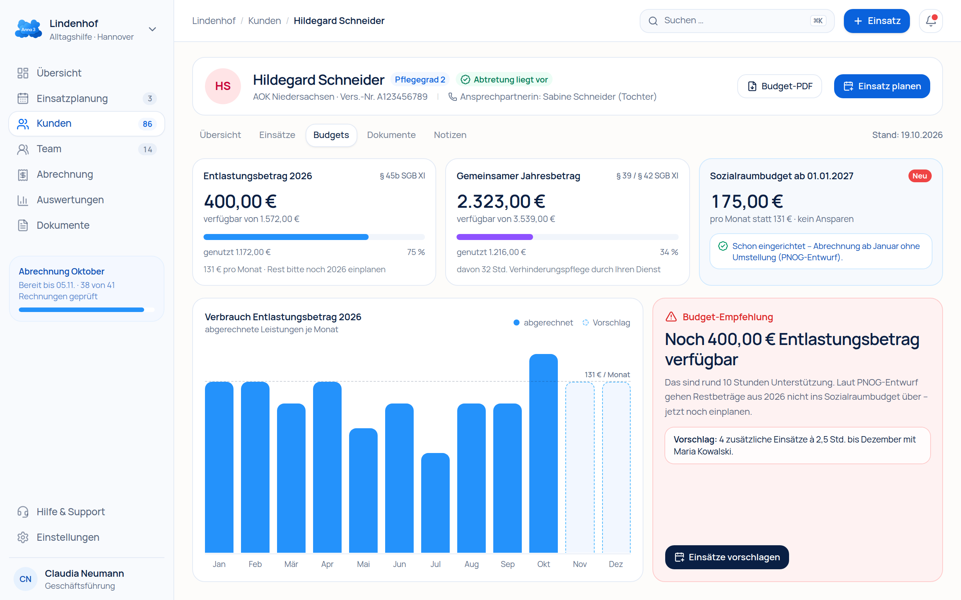Screen dimensions: 961x600
Task: Click the Auswertungen bar chart icon
Action: (x=23, y=200)
